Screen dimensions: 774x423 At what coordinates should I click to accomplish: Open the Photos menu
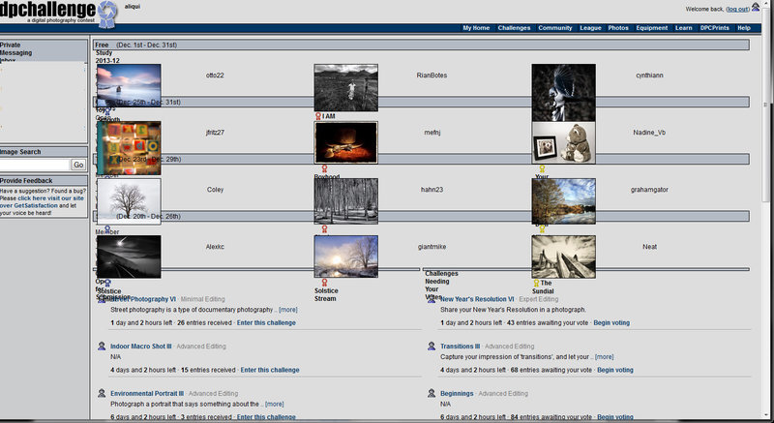[x=618, y=28]
